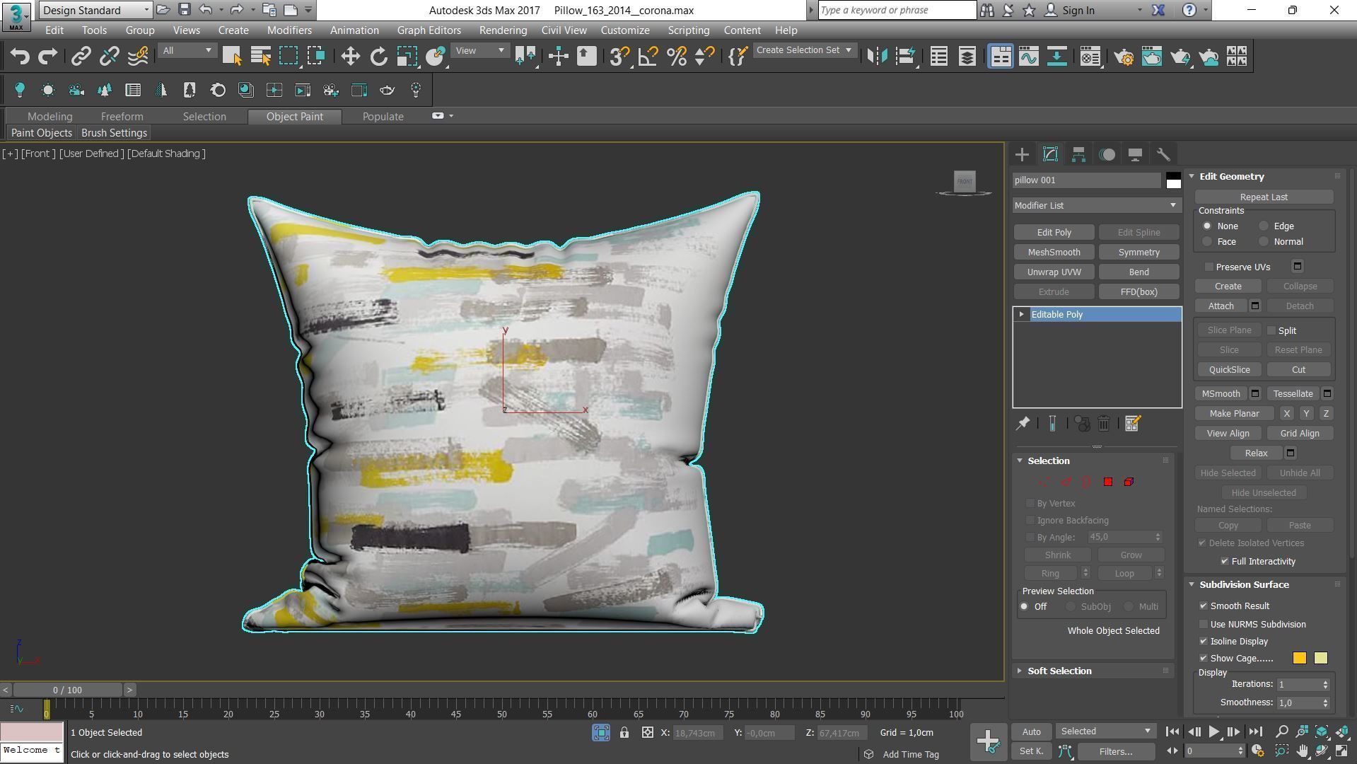This screenshot has width=1357, height=764.
Task: Uncheck Smooth Result checkbox
Action: pos(1204,606)
